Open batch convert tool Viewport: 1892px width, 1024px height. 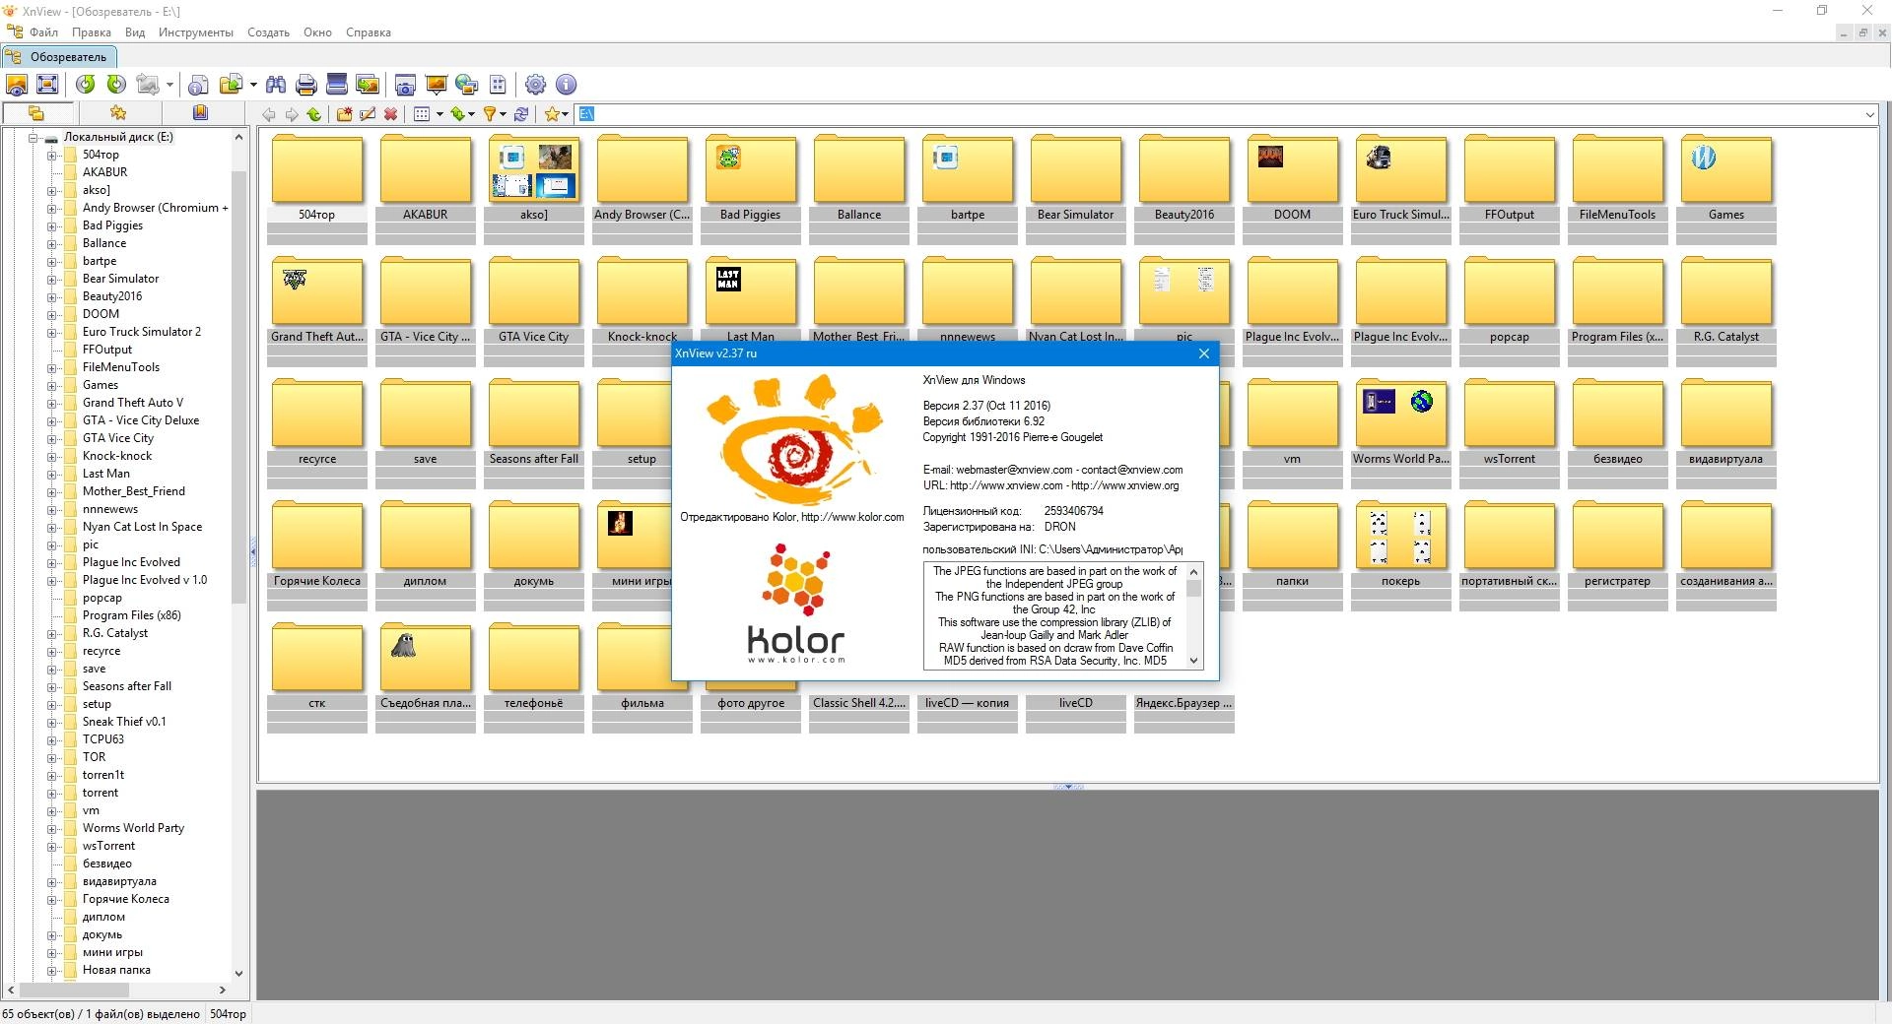(x=368, y=85)
